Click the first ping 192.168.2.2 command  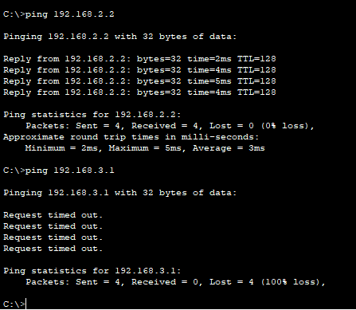pyautogui.click(x=59, y=14)
